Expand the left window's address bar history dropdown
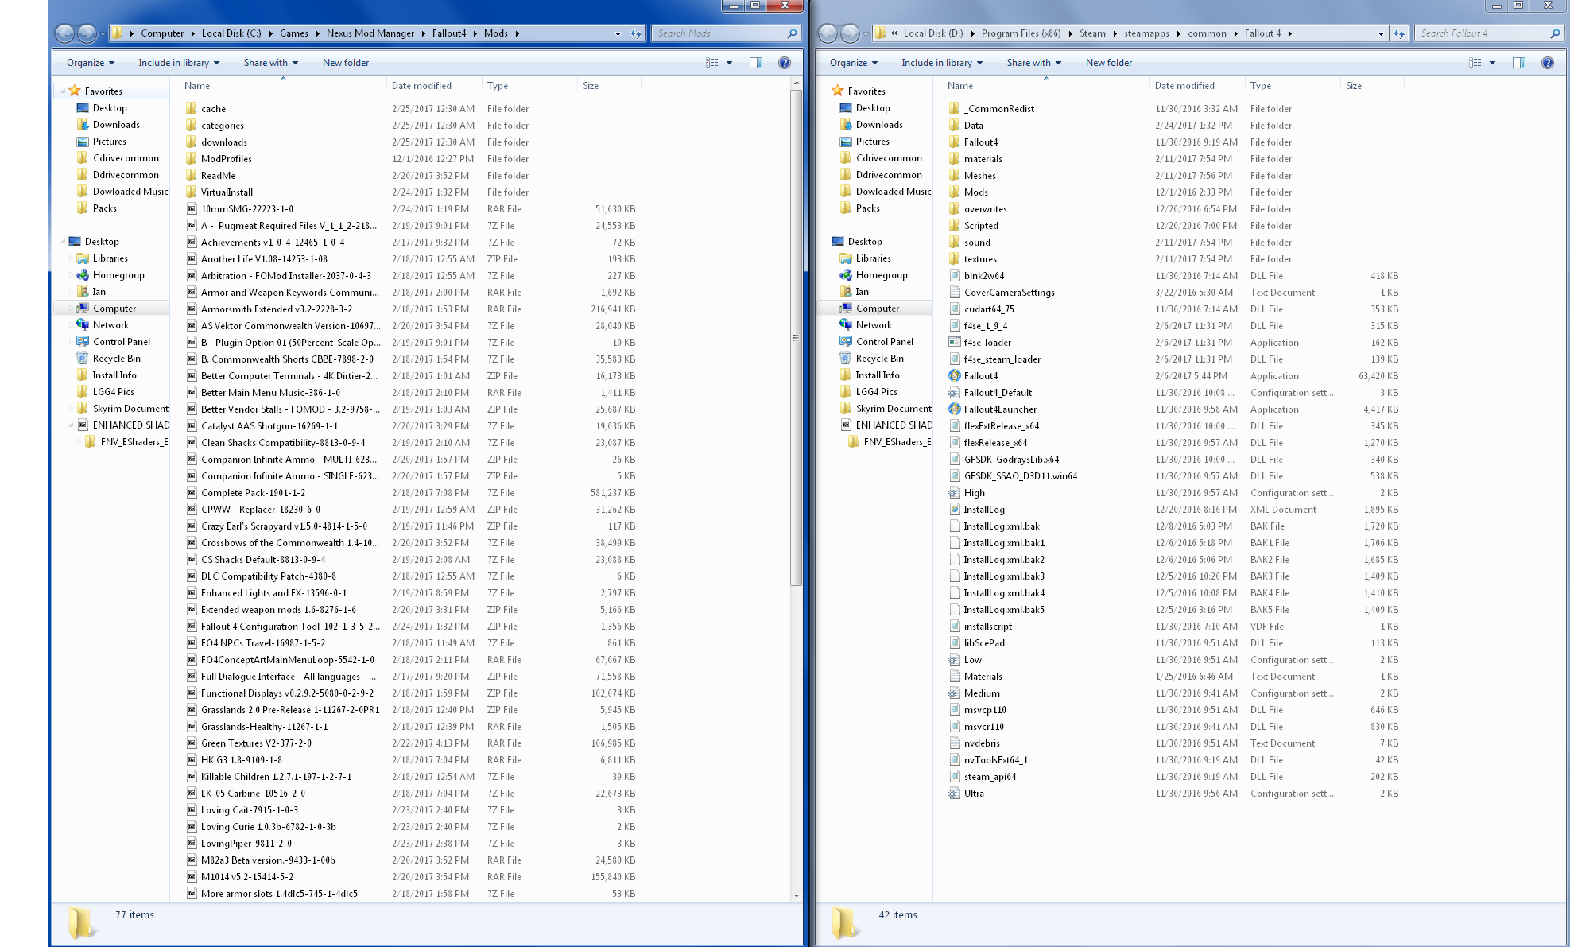This screenshot has width=1570, height=947. [x=618, y=33]
